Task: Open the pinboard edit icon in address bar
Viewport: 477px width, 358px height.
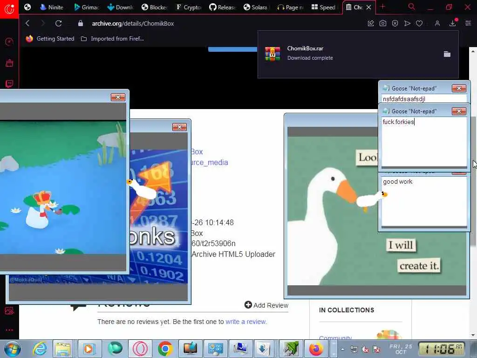Action: click(370, 23)
